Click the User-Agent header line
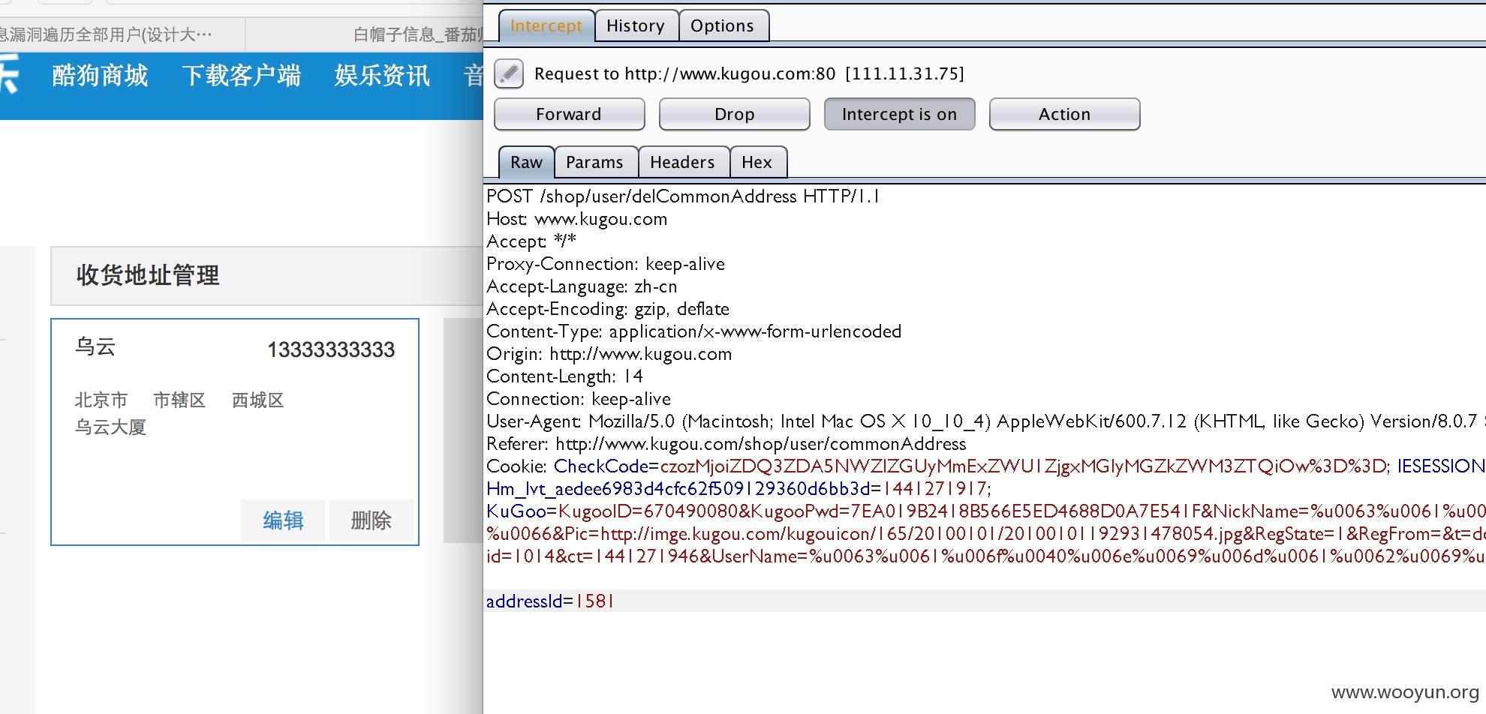The height and width of the screenshot is (714, 1486). 985,421
